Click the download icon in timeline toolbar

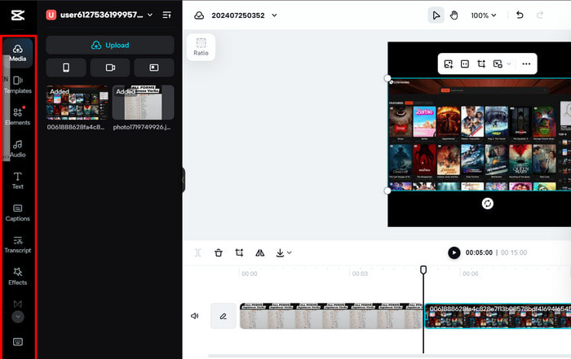point(280,252)
